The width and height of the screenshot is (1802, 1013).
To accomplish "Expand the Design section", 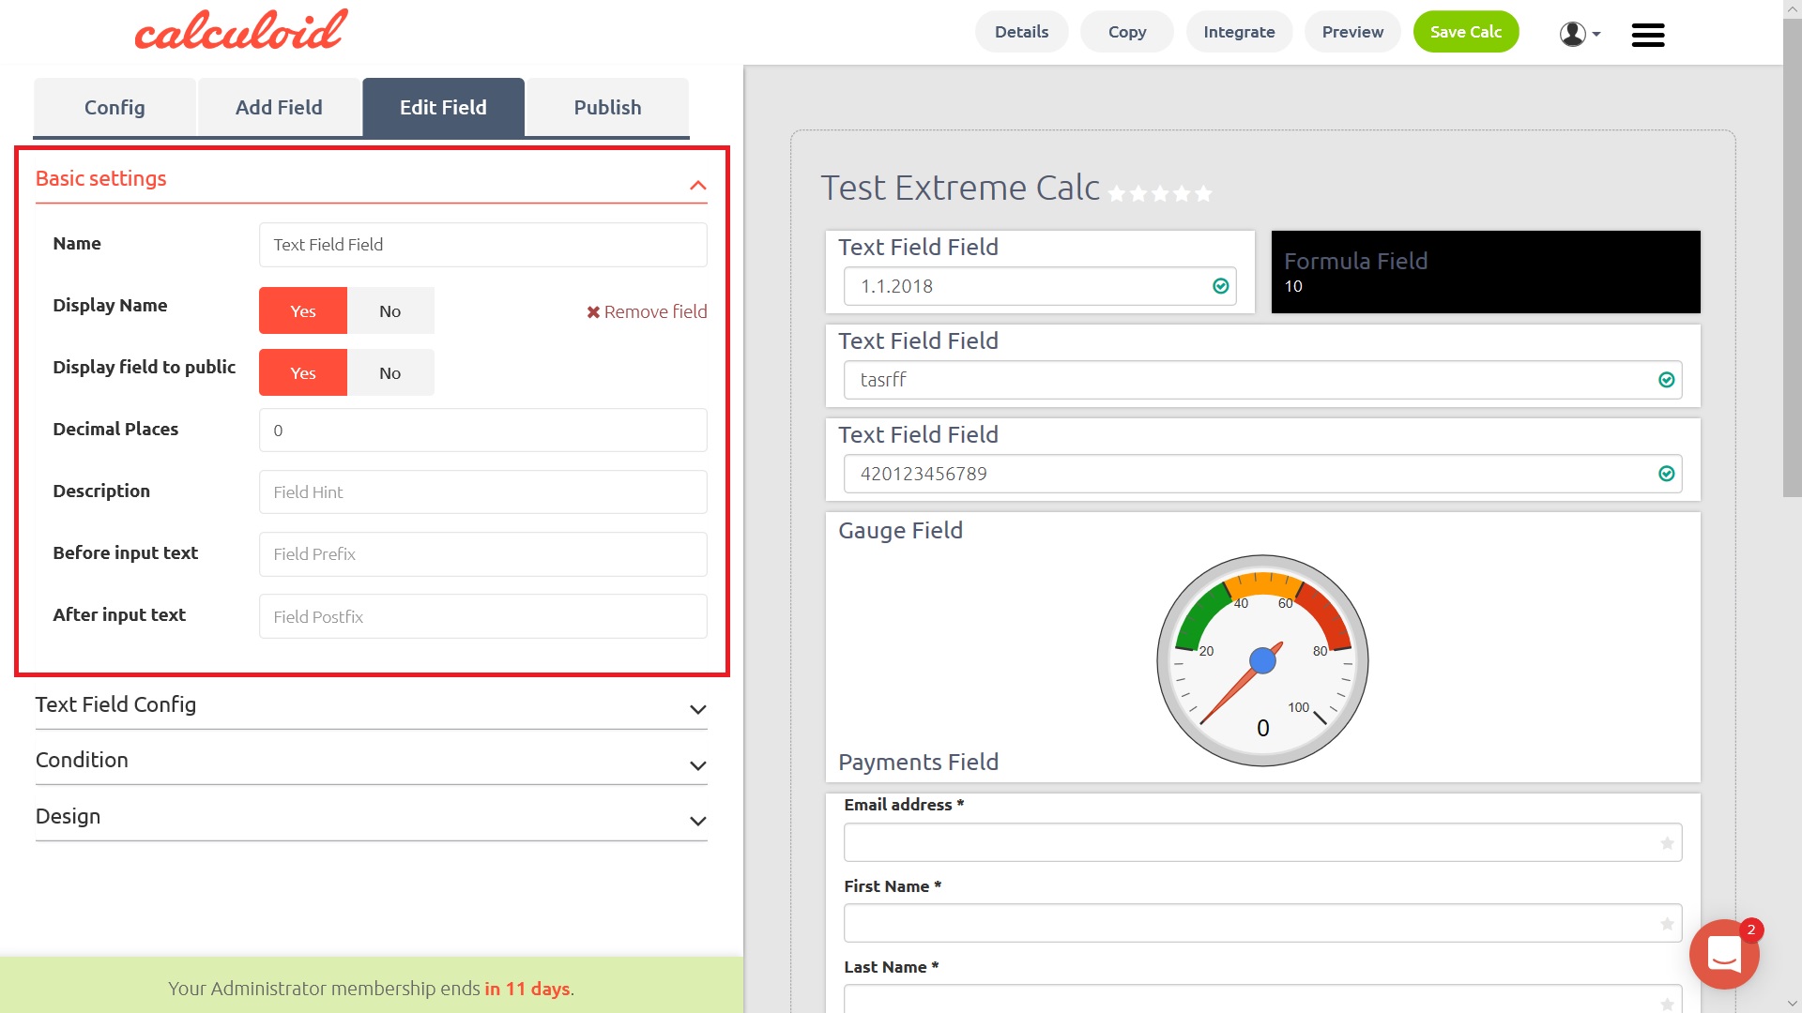I will 697,821.
